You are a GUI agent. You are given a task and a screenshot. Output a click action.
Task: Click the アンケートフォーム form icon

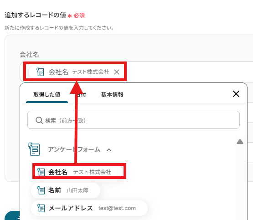[34, 149]
